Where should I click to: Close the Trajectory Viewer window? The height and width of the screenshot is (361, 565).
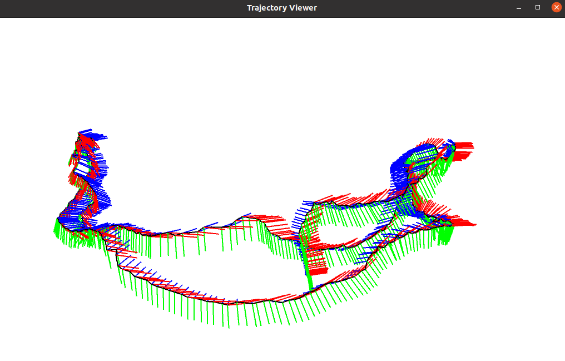[x=556, y=7]
